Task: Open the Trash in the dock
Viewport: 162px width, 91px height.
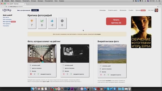Action: pos(129,89)
